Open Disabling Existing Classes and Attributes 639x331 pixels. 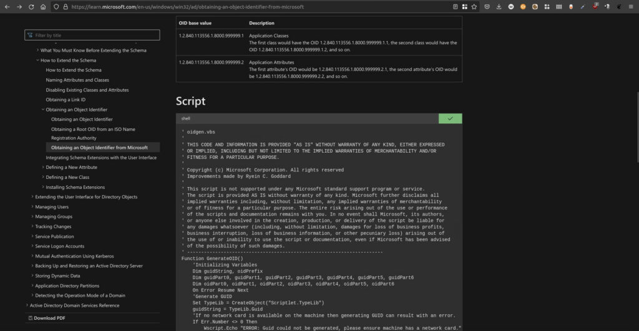[87, 90]
